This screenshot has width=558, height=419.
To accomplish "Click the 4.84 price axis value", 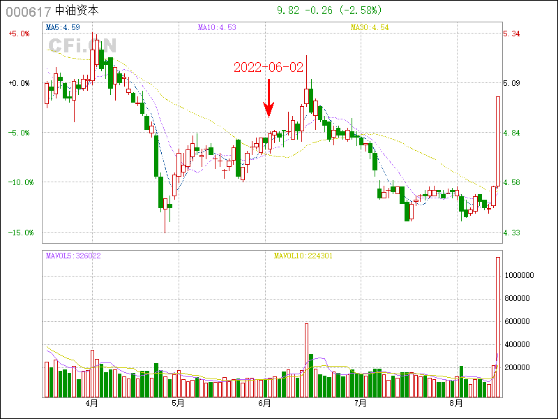I will click(511, 133).
